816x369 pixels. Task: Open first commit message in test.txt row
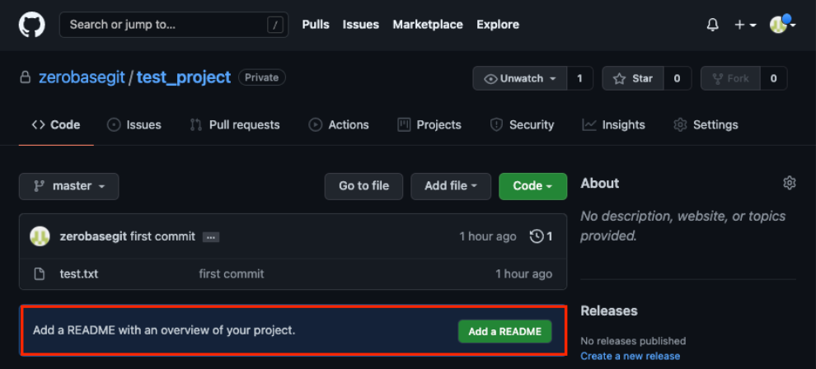[x=232, y=273]
